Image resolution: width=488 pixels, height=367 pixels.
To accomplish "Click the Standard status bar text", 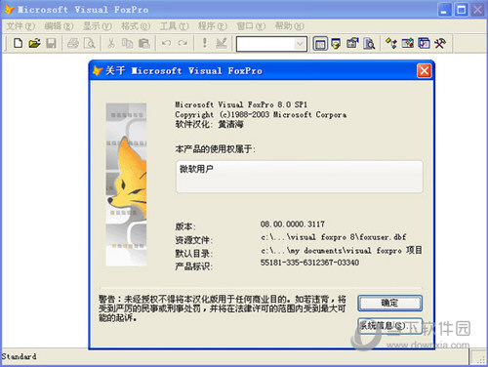I will coord(19,356).
